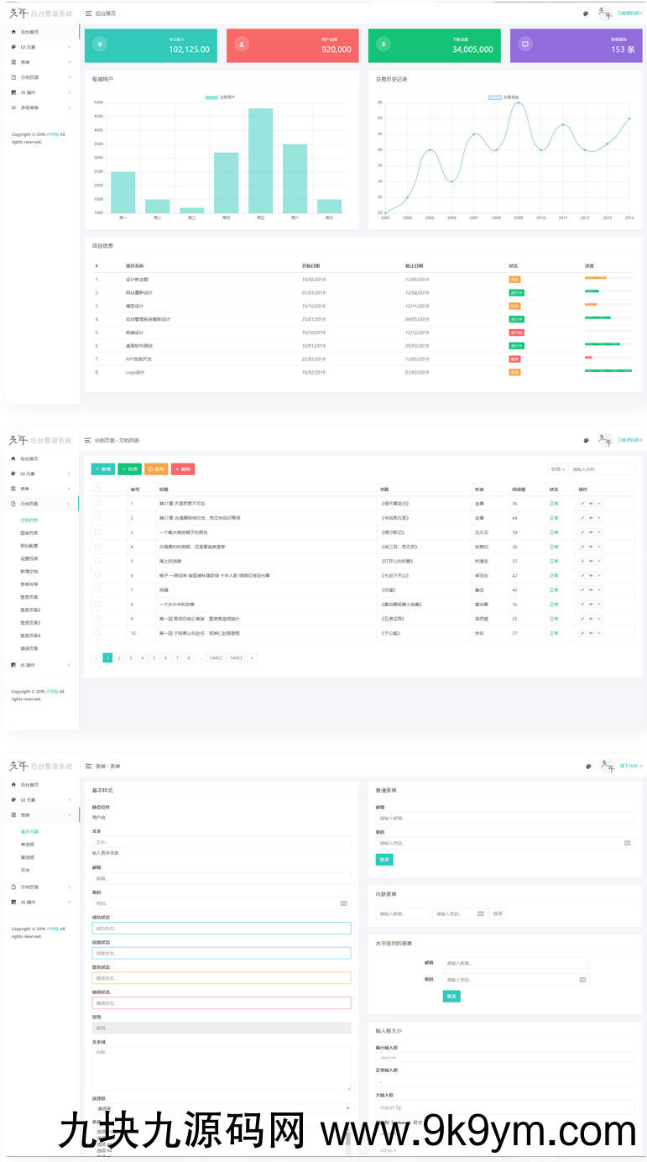
Task: Select checkbox for document row 7
Action: (x=97, y=589)
